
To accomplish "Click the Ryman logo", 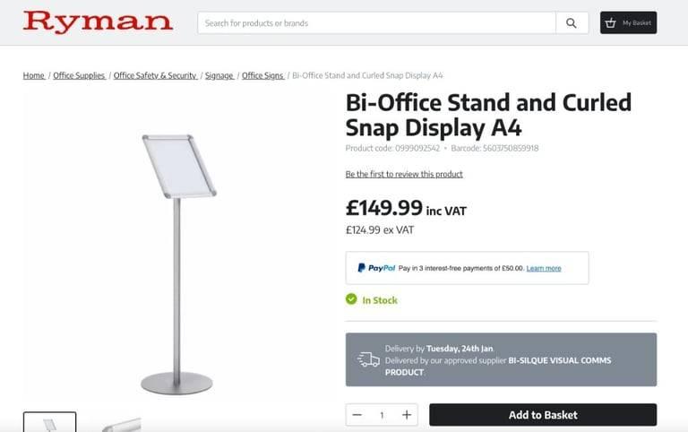I will [98, 22].
